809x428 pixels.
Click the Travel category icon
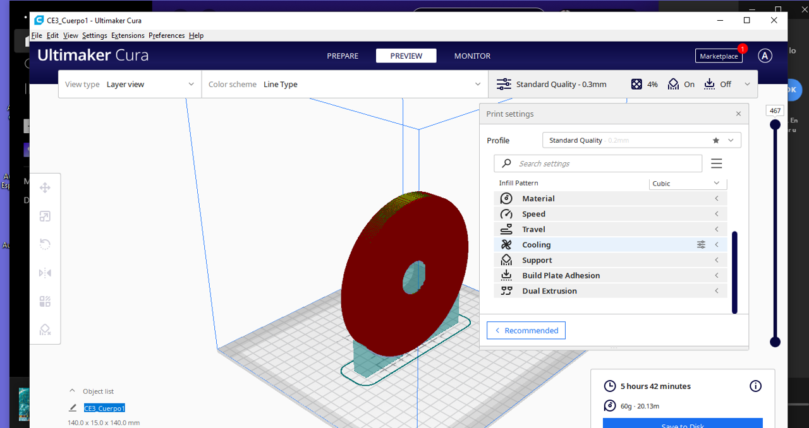pos(506,229)
